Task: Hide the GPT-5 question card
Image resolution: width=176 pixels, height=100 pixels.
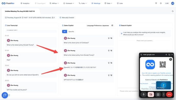Action: [x=111, y=75]
